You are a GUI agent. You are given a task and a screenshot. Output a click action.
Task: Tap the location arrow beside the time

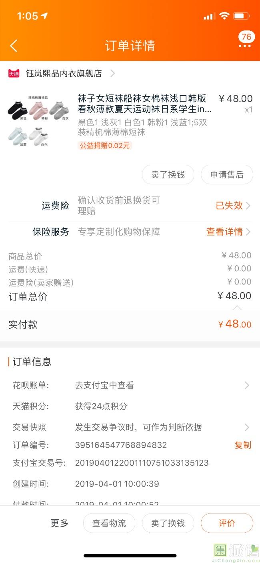[x=44, y=16]
